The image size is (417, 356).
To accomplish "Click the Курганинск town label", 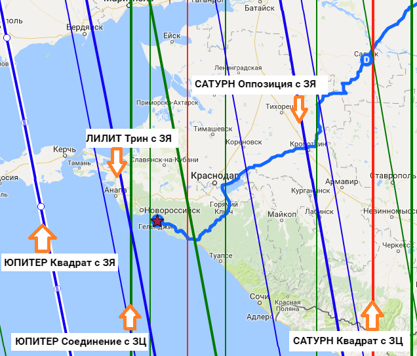I will pyautogui.click(x=310, y=190).
